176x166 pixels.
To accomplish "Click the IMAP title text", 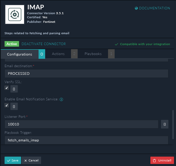I will pos(36,7).
